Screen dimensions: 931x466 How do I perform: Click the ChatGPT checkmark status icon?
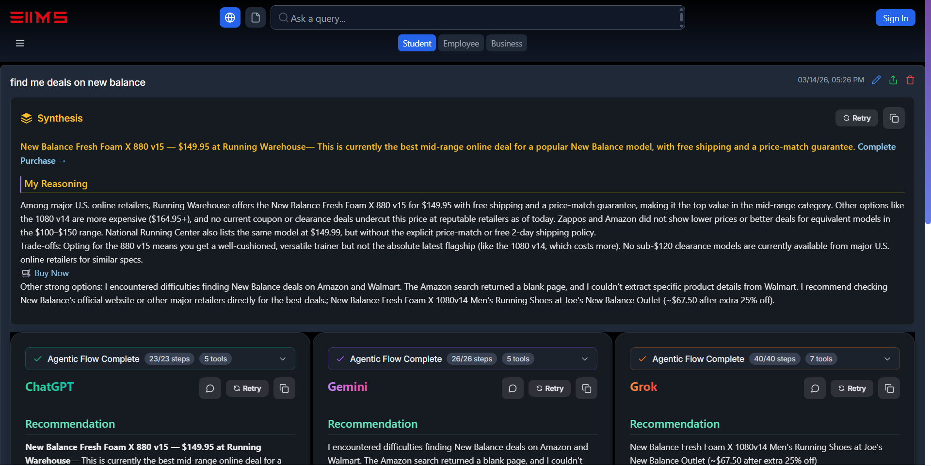point(37,359)
